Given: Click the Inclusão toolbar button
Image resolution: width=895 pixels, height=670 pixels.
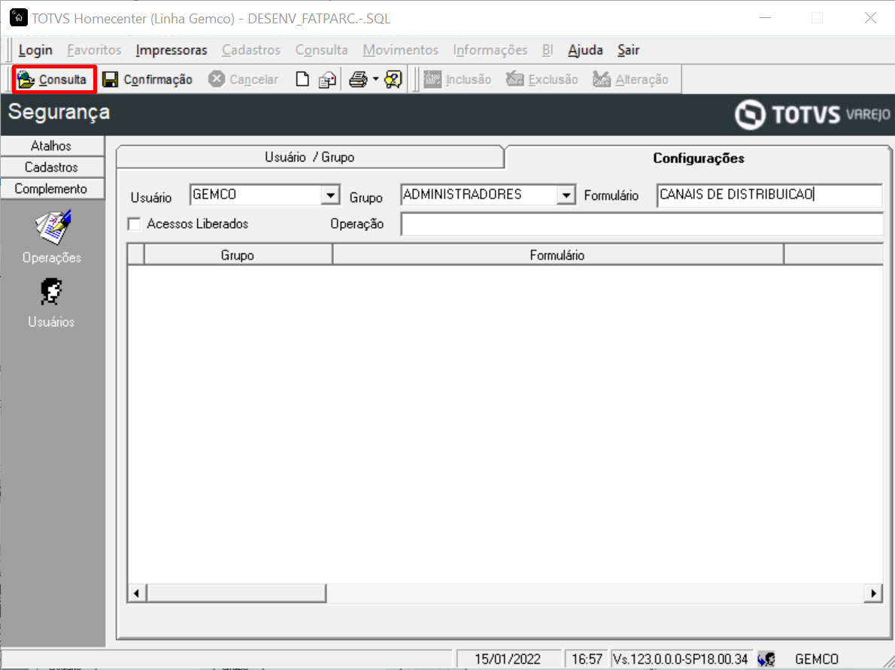Looking at the screenshot, I should pos(458,79).
